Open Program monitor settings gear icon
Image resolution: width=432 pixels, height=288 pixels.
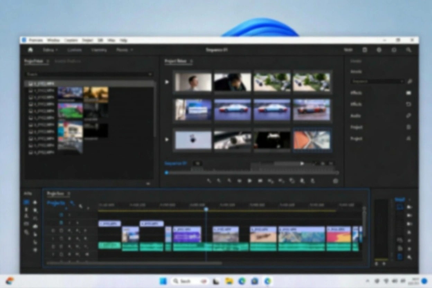point(335,181)
